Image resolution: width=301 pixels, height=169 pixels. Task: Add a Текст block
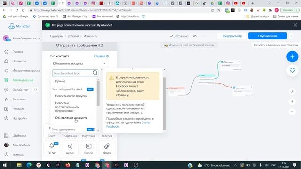52,136
